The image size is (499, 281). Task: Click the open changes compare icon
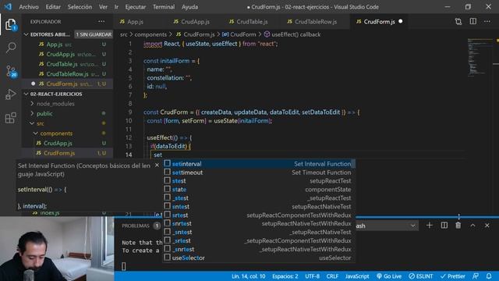458,22
